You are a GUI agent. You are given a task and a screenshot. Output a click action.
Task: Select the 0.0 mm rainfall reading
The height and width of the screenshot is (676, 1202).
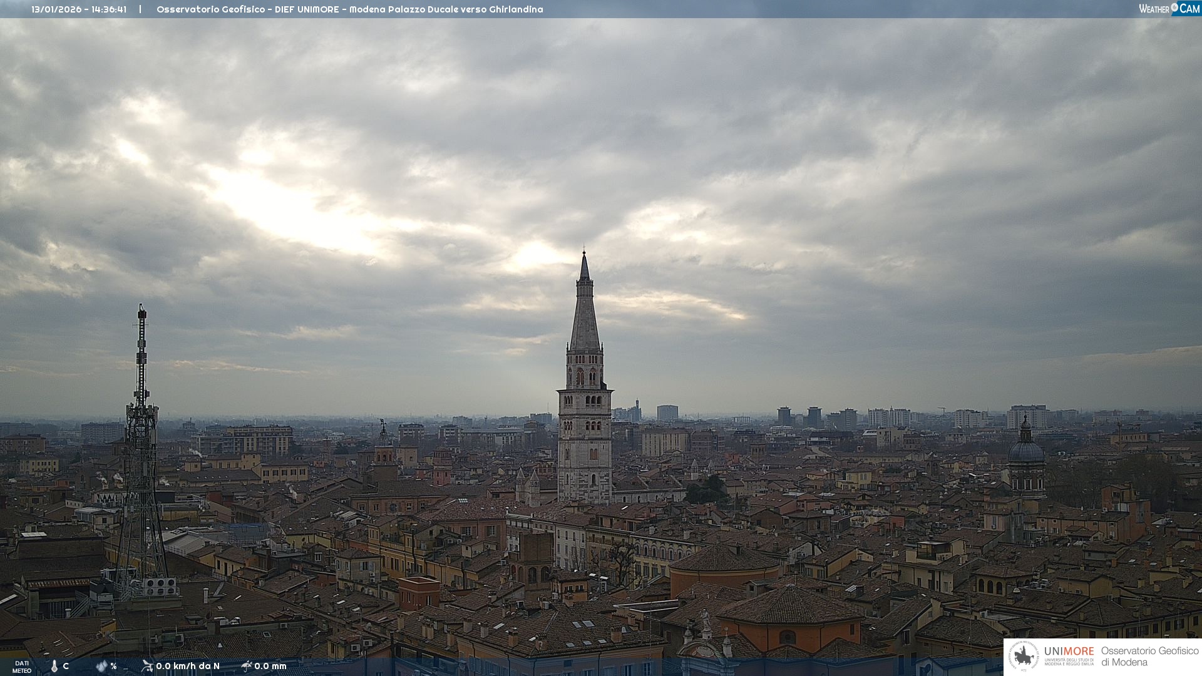pos(270,666)
